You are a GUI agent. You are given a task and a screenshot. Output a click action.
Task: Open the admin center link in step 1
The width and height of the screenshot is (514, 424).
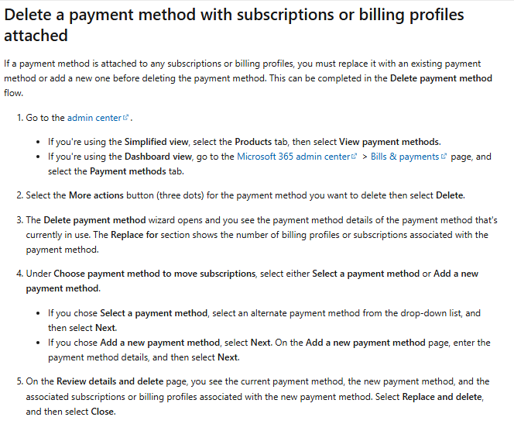94,118
